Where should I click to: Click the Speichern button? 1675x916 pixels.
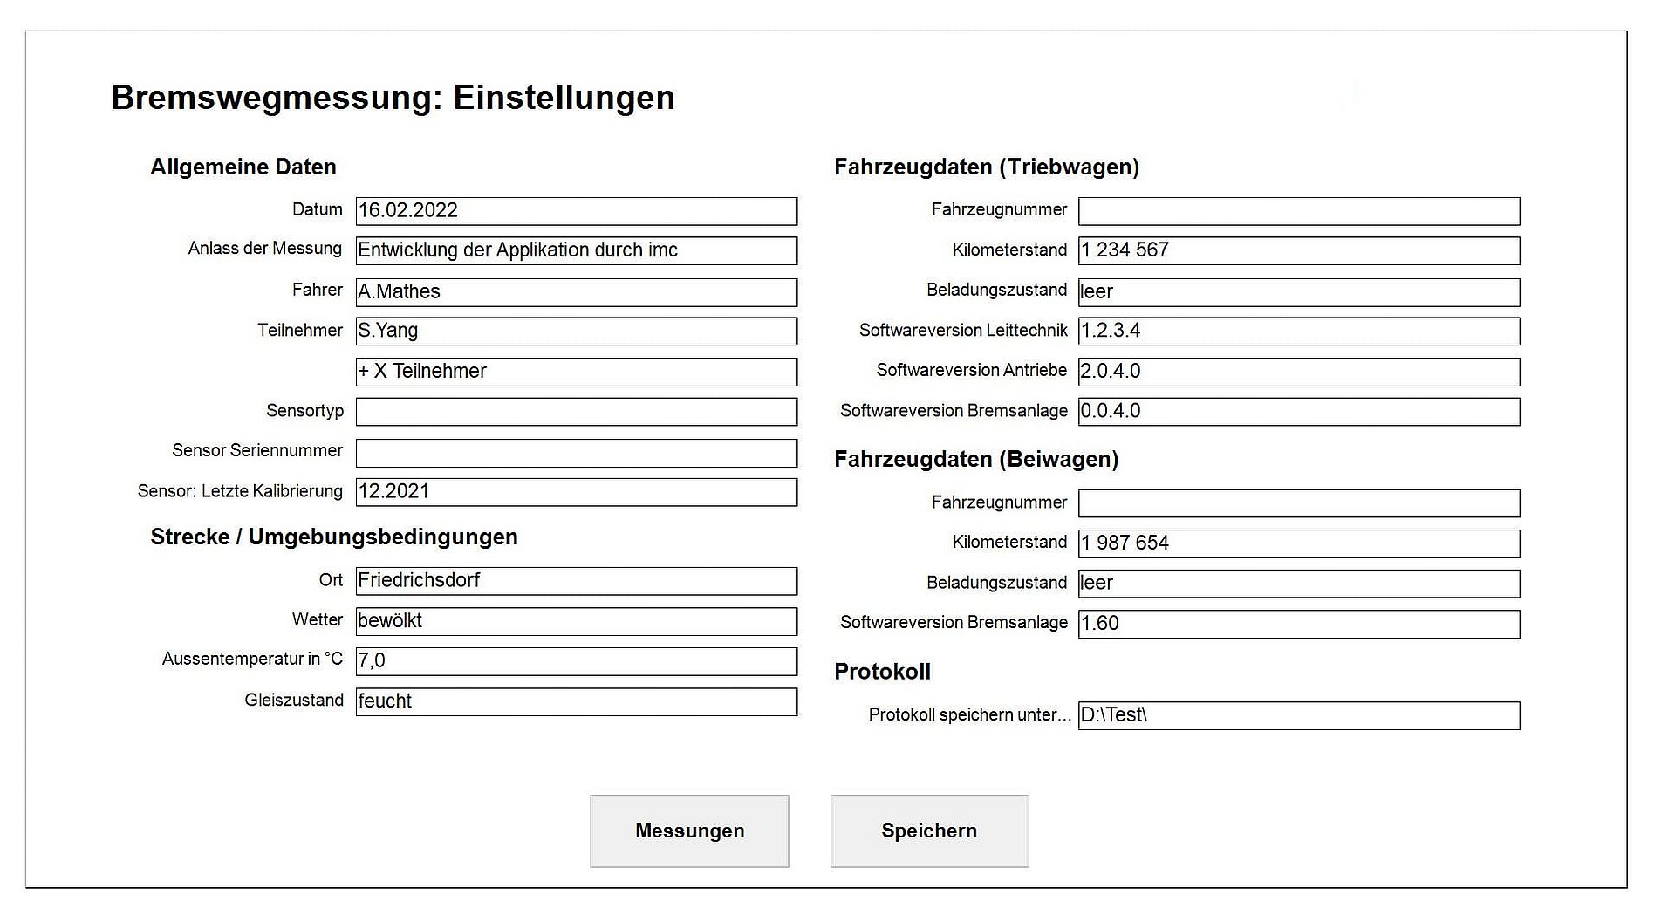click(x=929, y=831)
